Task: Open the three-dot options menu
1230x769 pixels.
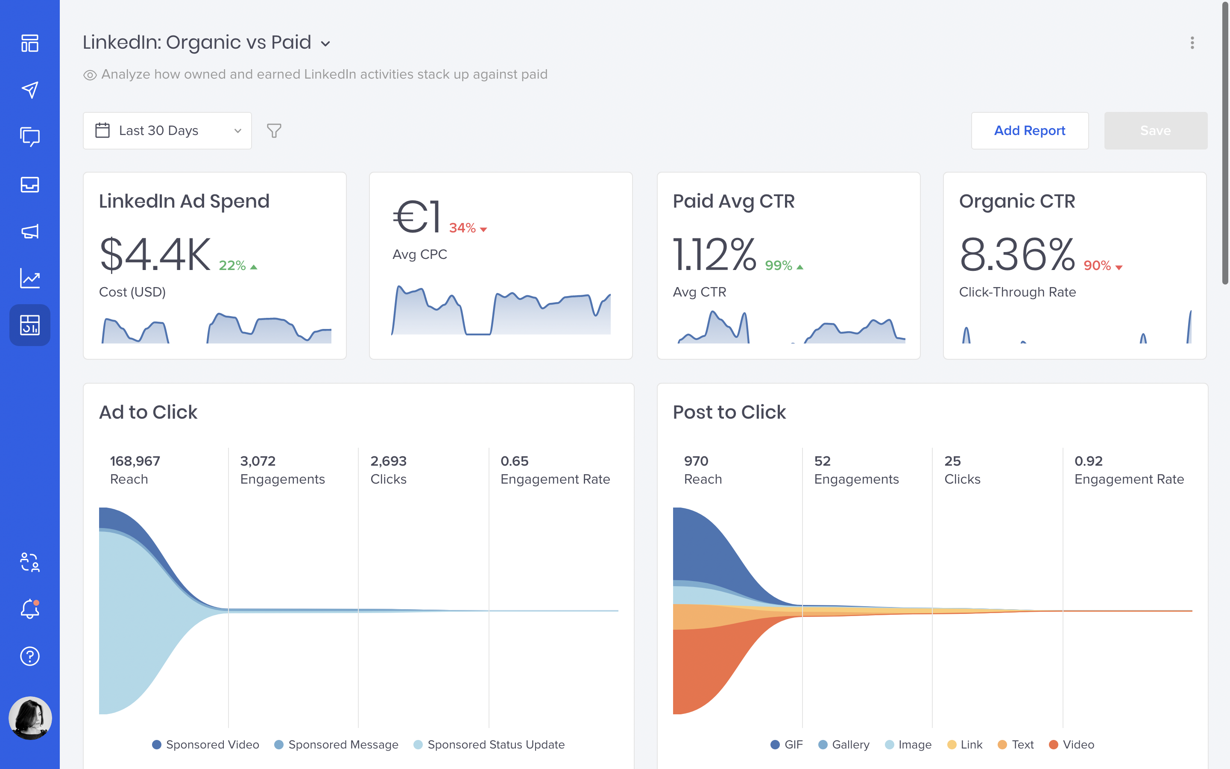Action: pyautogui.click(x=1192, y=43)
